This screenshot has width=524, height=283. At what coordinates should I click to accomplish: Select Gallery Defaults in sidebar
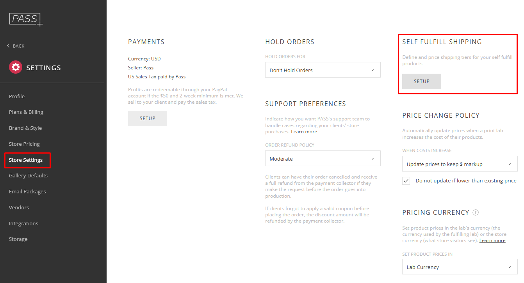tap(28, 175)
